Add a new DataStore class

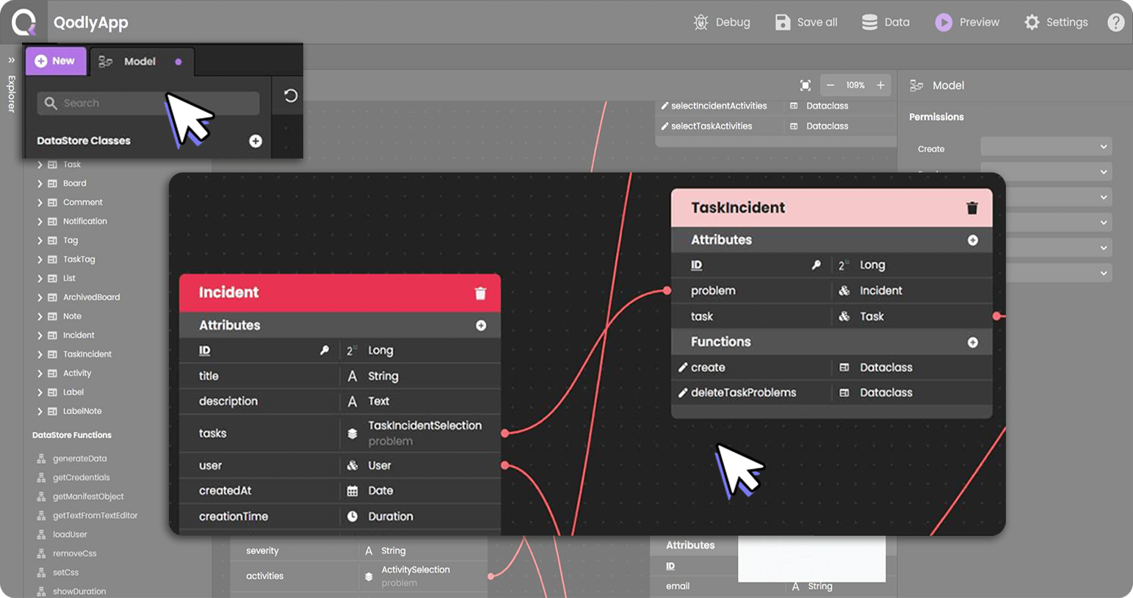click(256, 141)
